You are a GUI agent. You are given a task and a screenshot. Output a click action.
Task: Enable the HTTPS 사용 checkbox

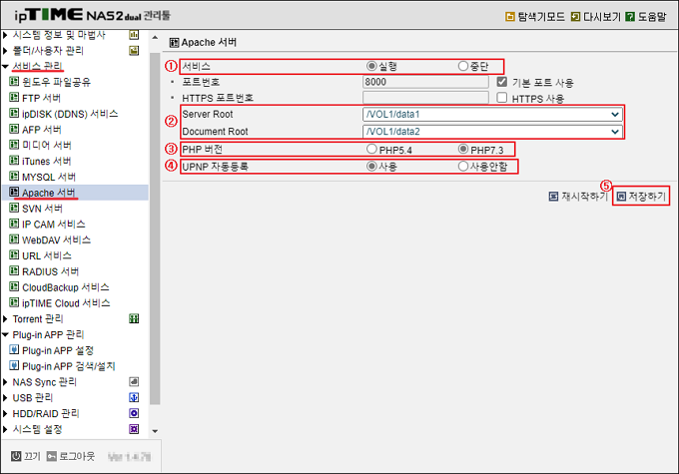coord(502,98)
